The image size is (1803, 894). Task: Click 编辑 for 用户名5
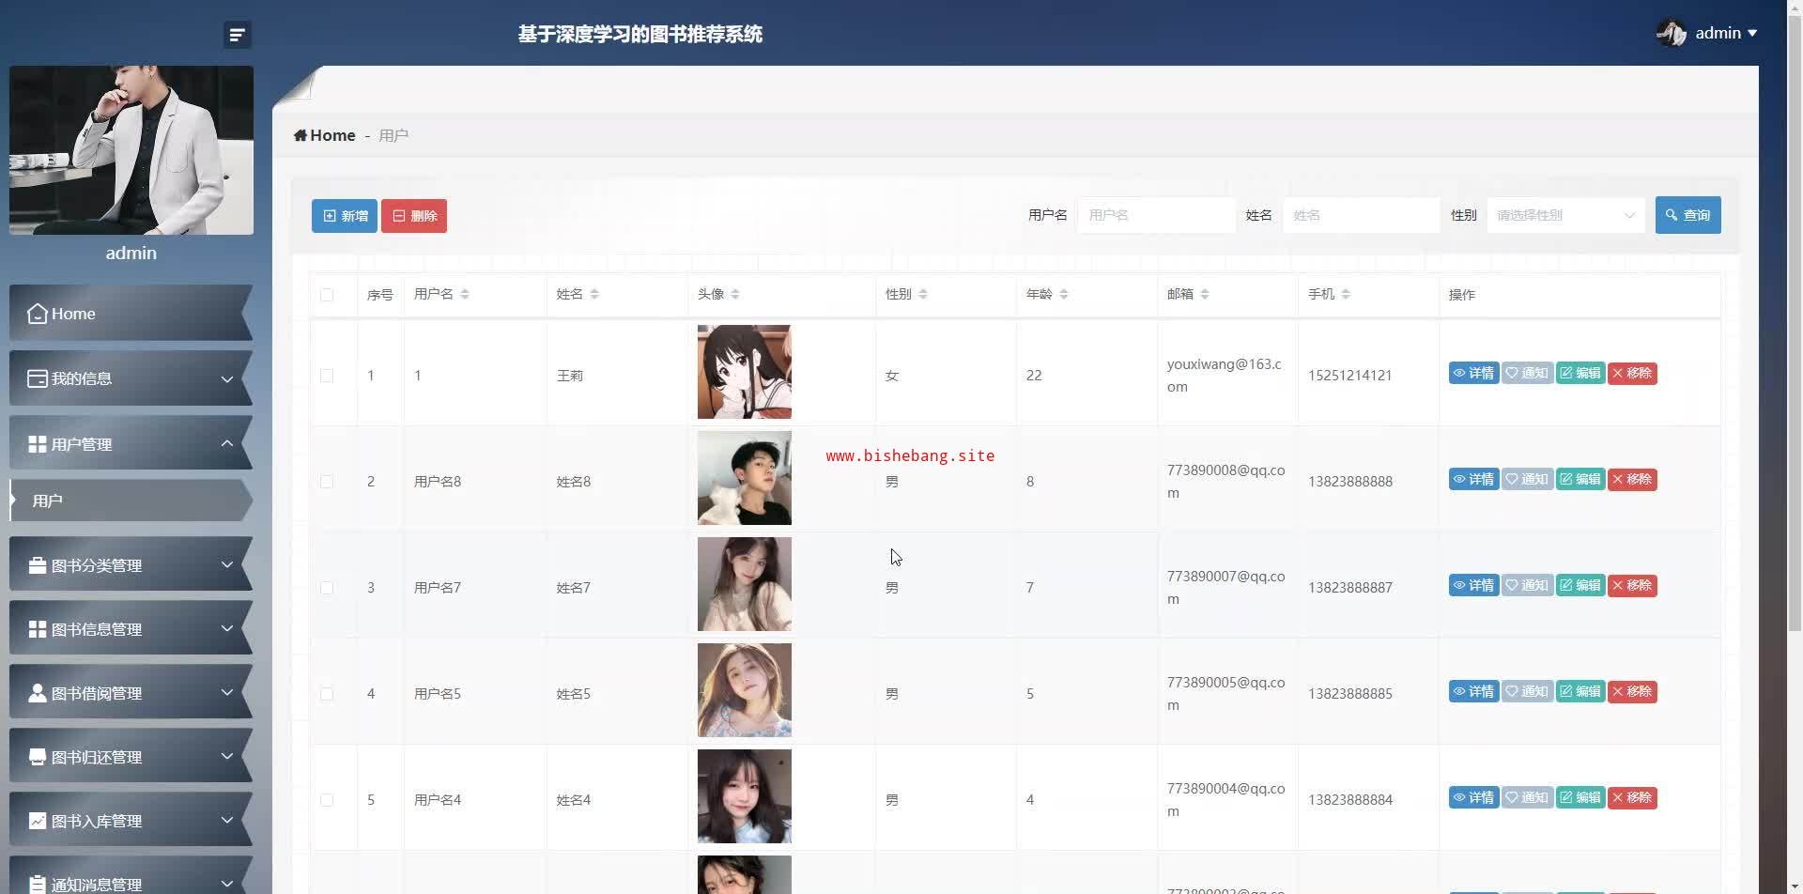point(1580,692)
